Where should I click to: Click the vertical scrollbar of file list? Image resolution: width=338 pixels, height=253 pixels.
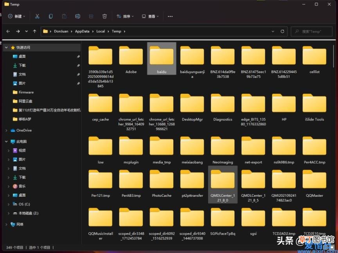(334, 56)
